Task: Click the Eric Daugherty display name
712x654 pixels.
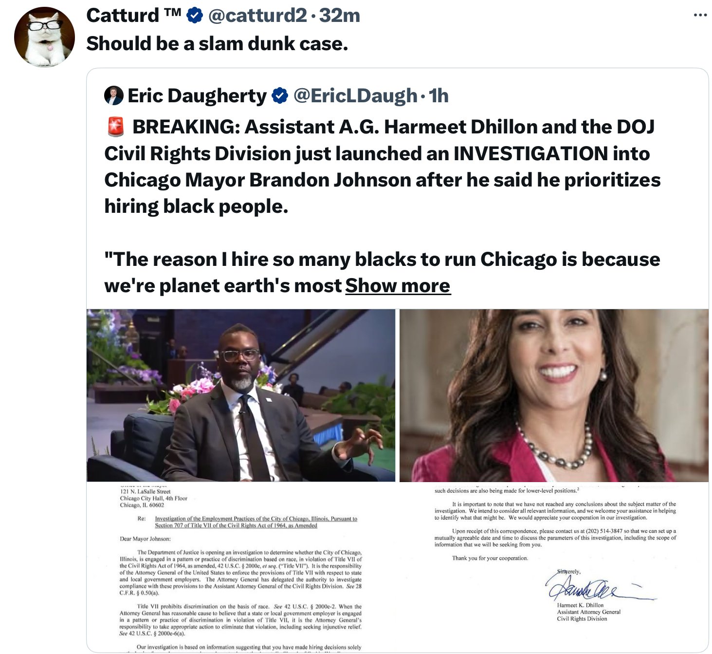Action: (x=197, y=96)
